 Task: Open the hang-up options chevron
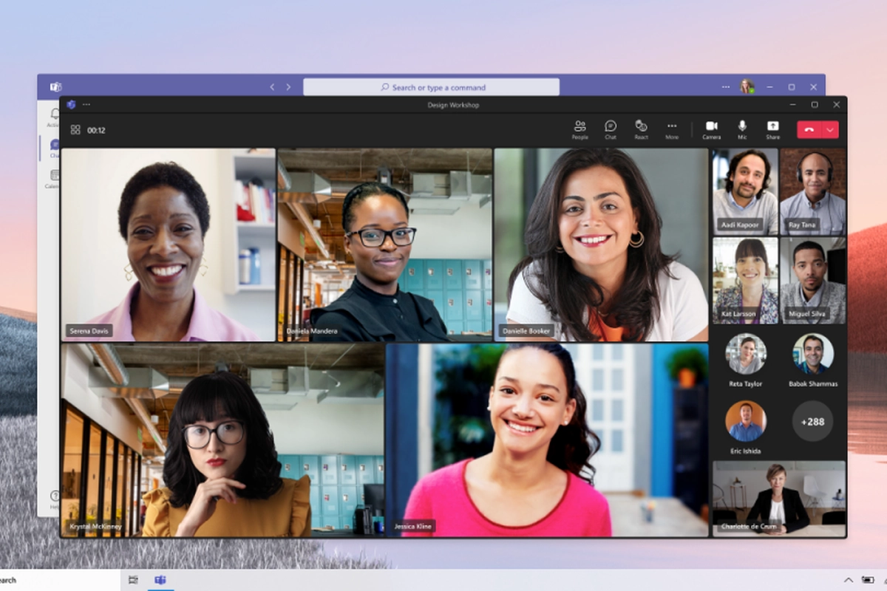tap(829, 129)
